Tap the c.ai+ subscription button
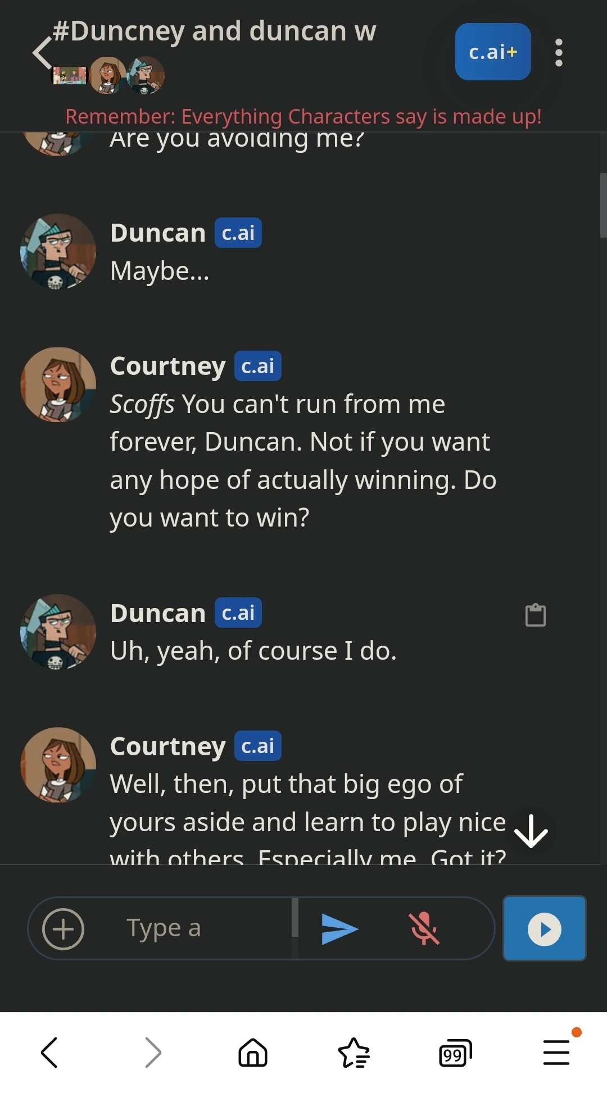 [493, 52]
